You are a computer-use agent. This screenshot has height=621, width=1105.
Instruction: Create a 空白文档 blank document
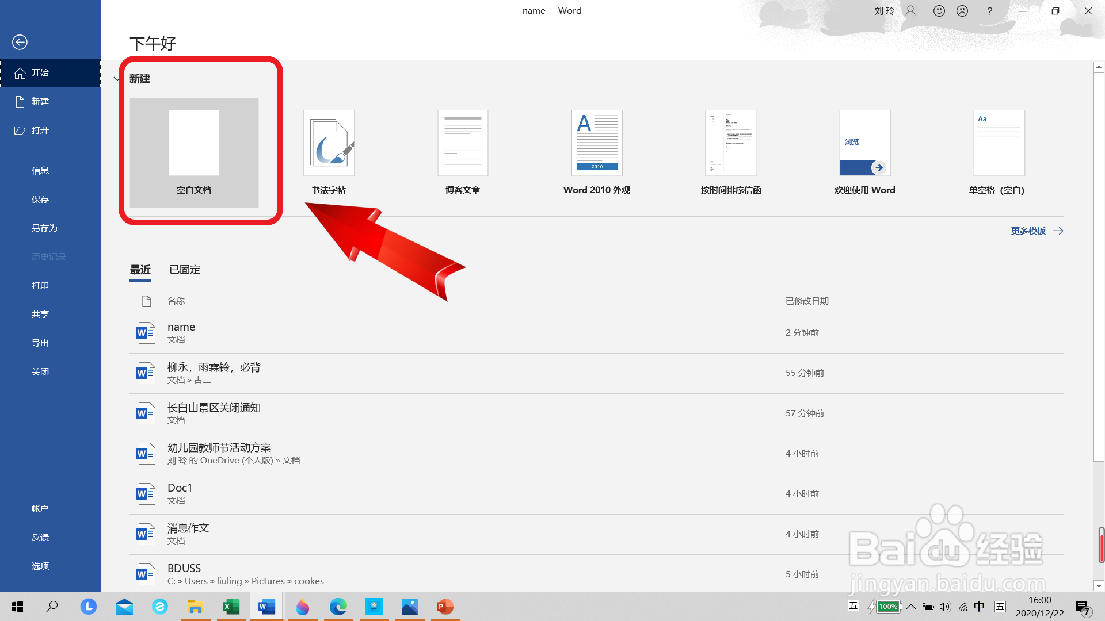pyautogui.click(x=194, y=152)
